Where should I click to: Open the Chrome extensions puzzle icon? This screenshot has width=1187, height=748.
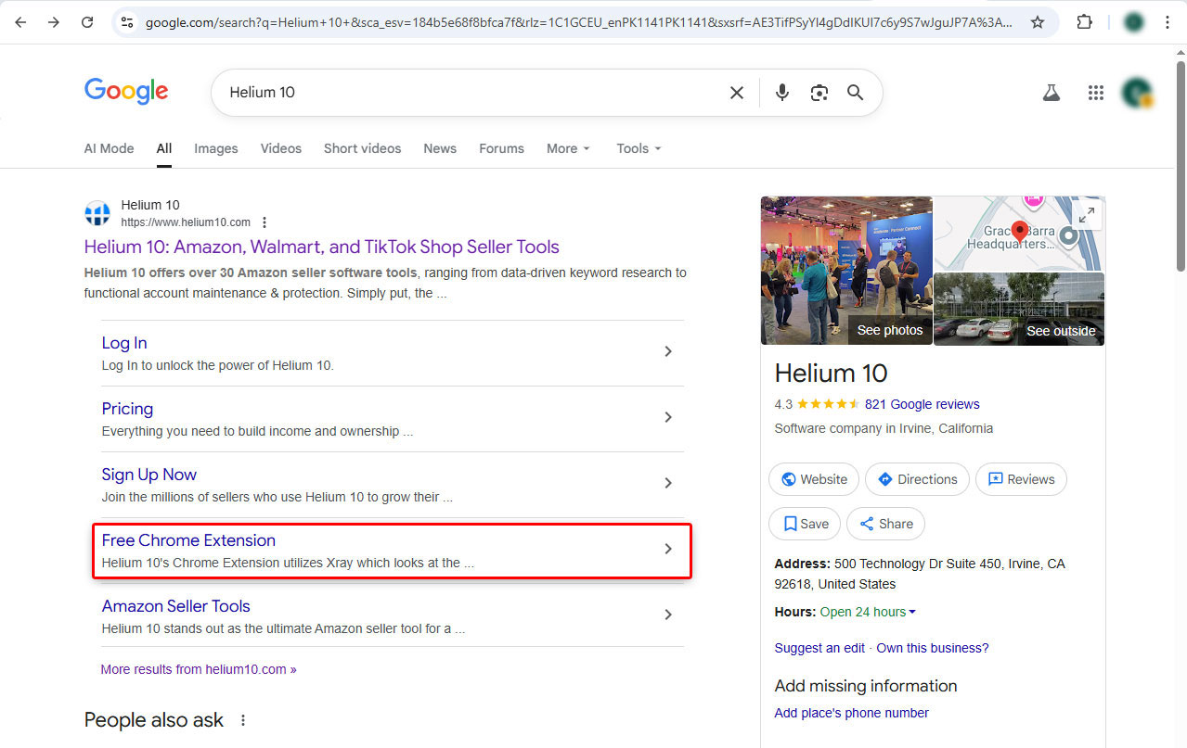(x=1084, y=22)
